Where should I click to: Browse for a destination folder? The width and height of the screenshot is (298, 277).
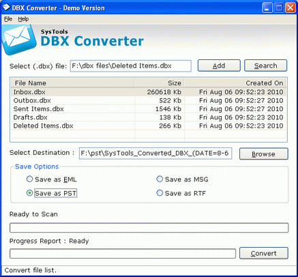[264, 154]
